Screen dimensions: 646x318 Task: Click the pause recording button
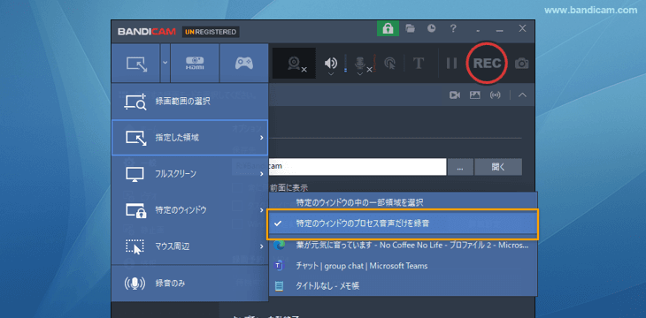[x=451, y=63]
